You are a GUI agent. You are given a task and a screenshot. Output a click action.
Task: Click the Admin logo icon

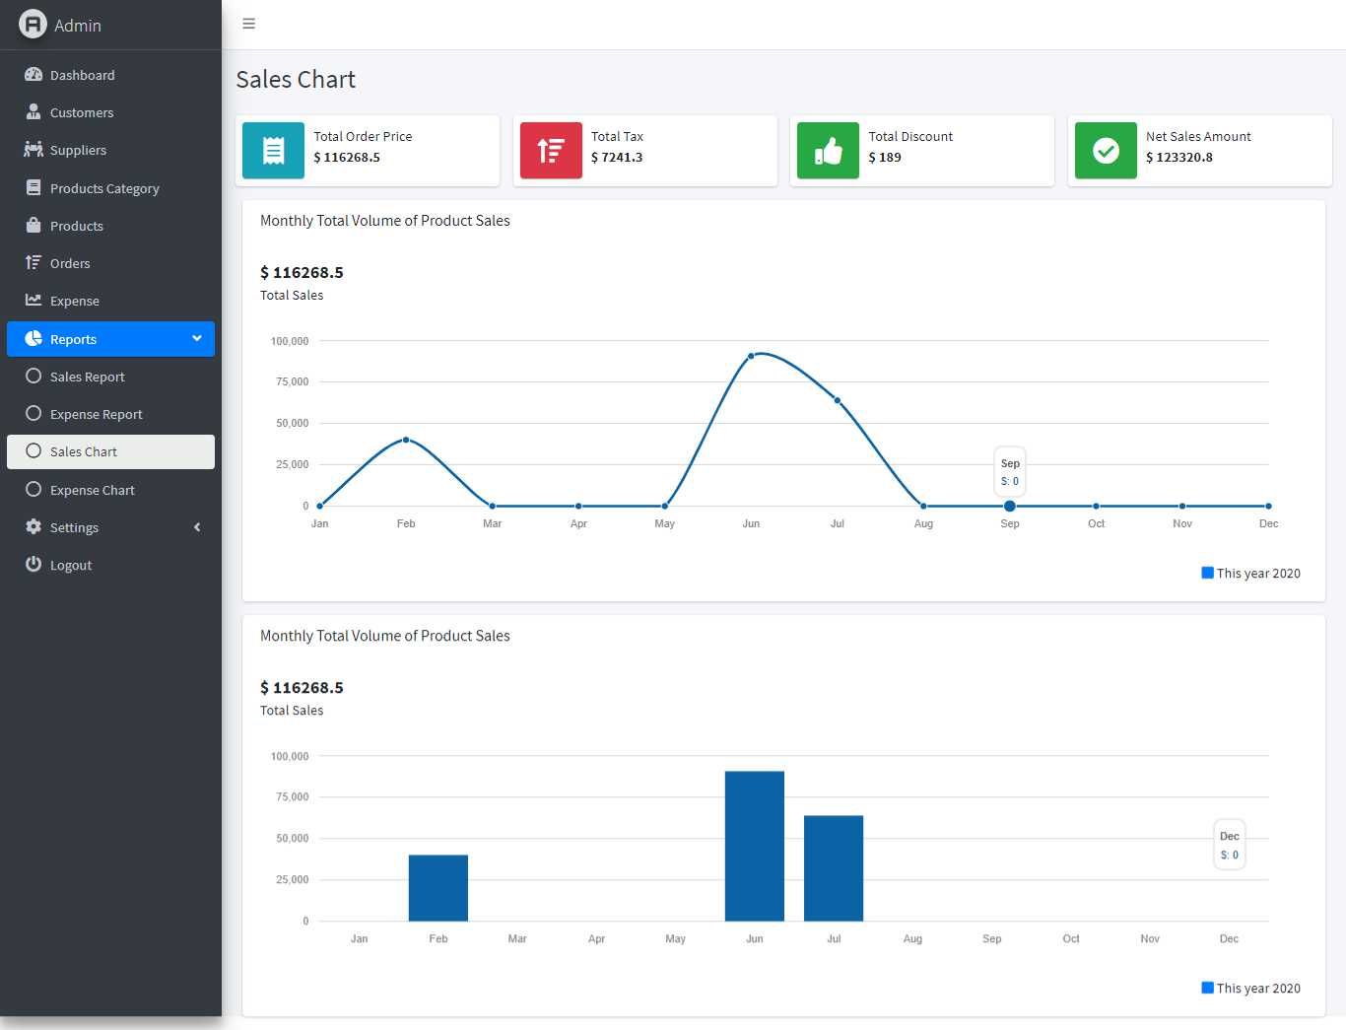point(33,25)
